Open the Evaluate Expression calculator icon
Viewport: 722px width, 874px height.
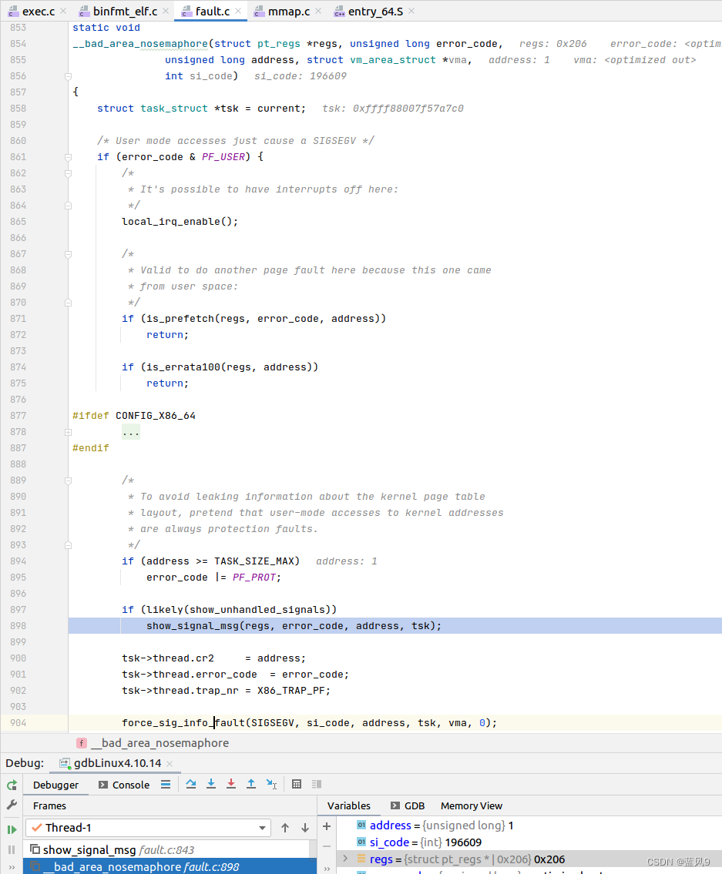(x=297, y=784)
